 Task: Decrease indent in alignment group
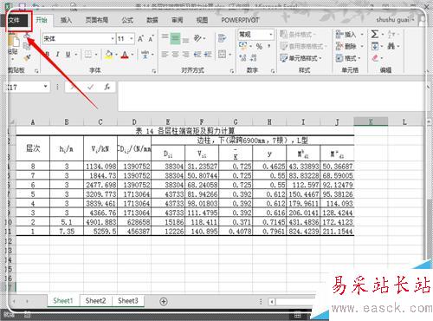point(197,54)
